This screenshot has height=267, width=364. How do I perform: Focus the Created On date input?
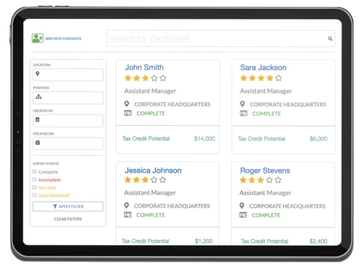68,144
